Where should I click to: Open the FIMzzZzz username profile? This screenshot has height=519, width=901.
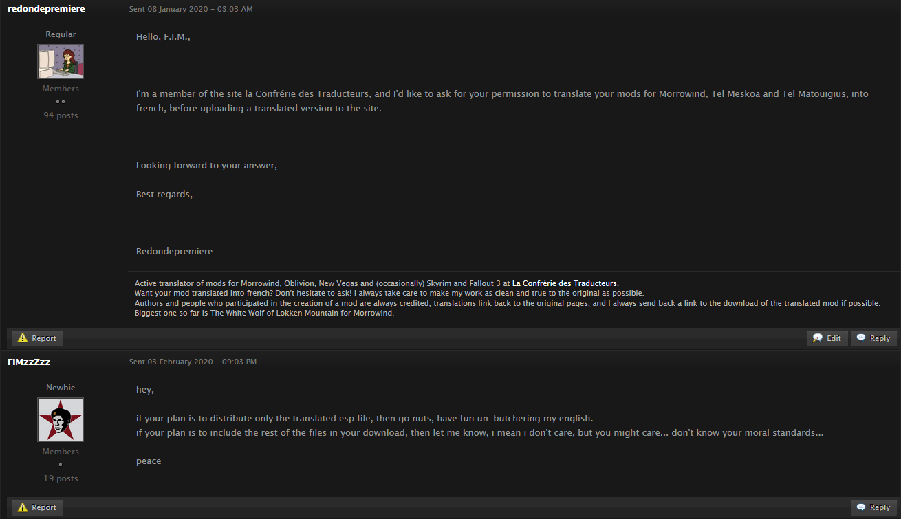click(x=29, y=362)
